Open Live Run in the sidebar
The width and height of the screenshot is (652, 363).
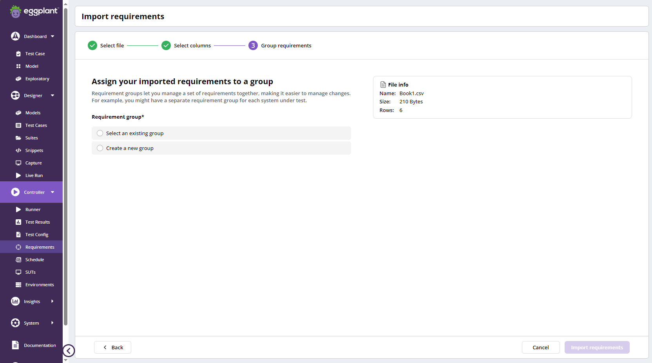tap(34, 175)
